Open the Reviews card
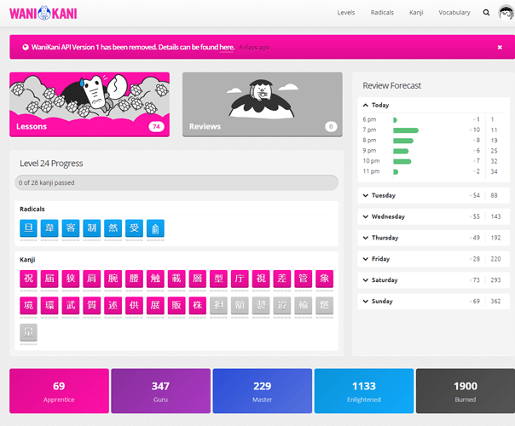 tap(262, 104)
